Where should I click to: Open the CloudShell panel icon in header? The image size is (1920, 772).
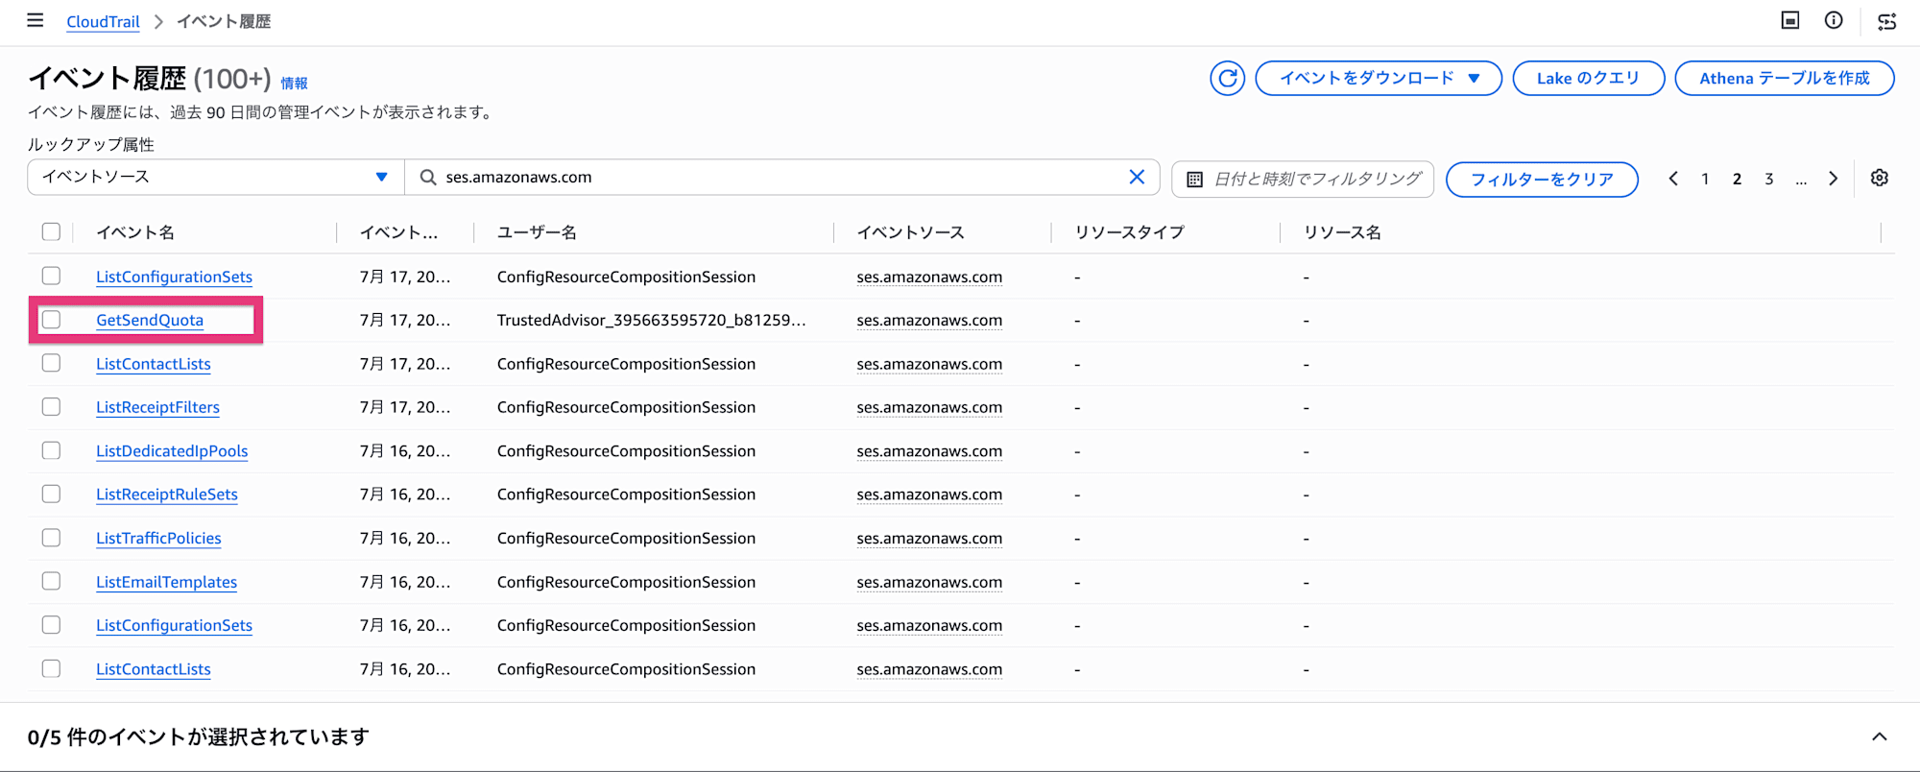pos(1790,20)
